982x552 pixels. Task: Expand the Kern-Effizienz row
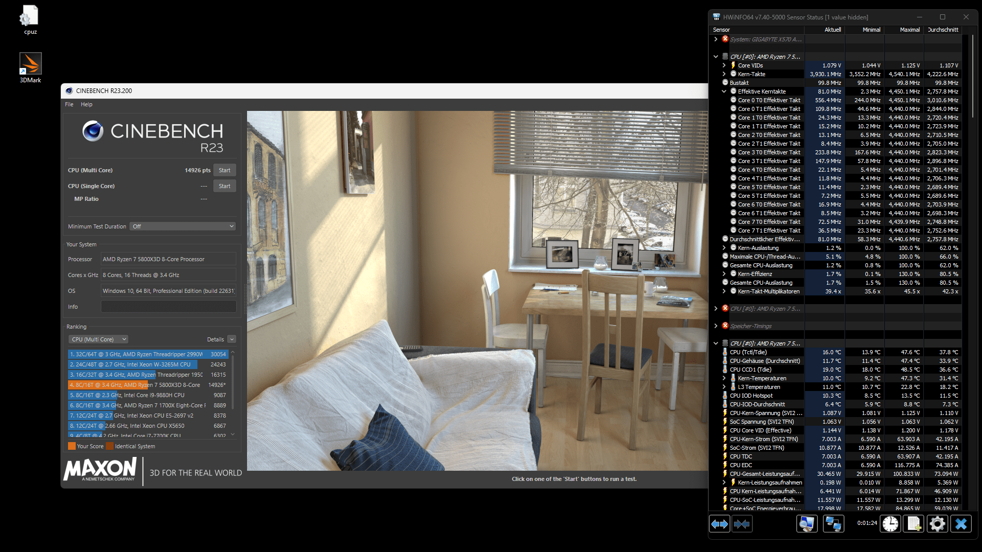[724, 273]
